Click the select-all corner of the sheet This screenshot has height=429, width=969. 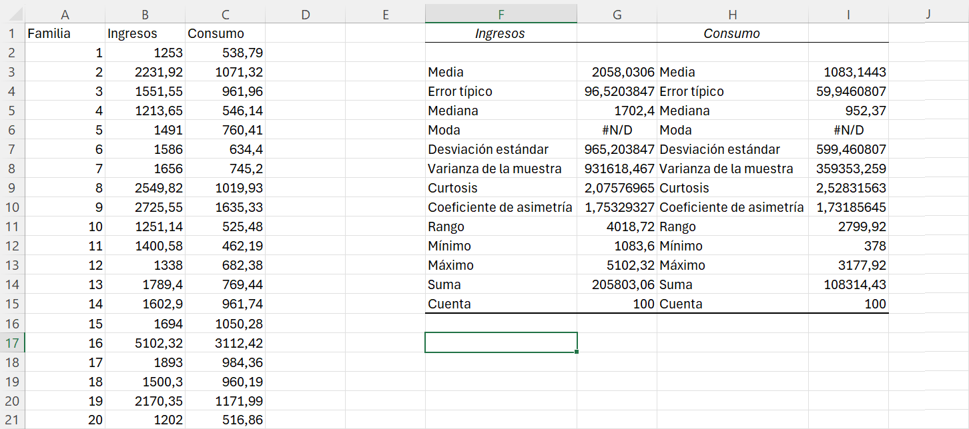point(12,14)
